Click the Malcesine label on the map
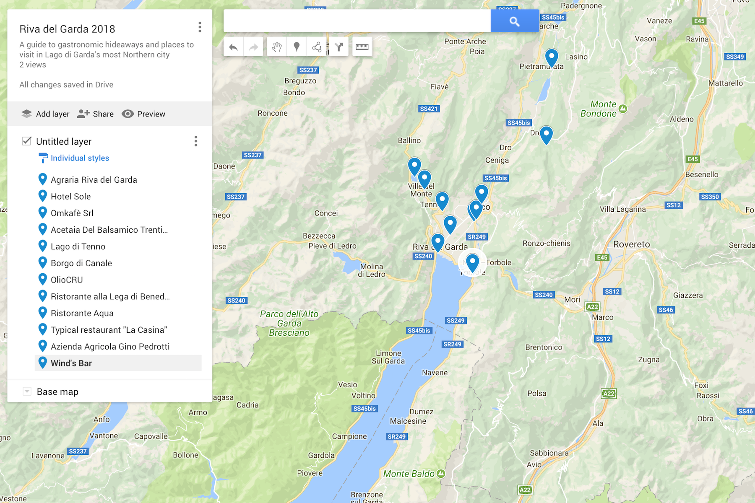 [x=408, y=421]
